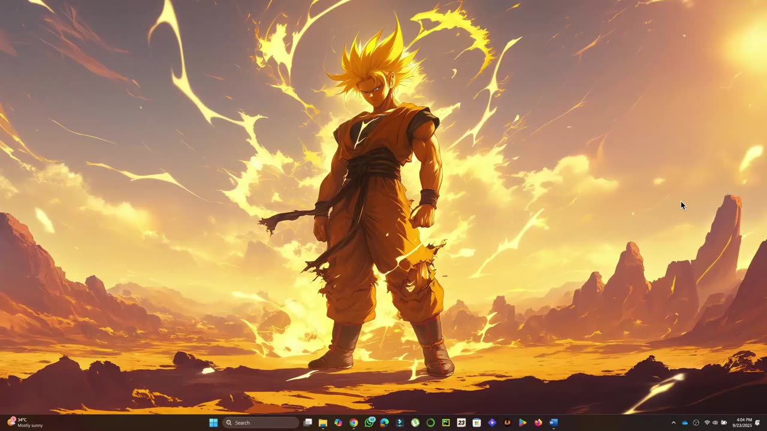Launch Microsoft Edge from the taskbar
The image size is (767, 431).
pyautogui.click(x=385, y=423)
